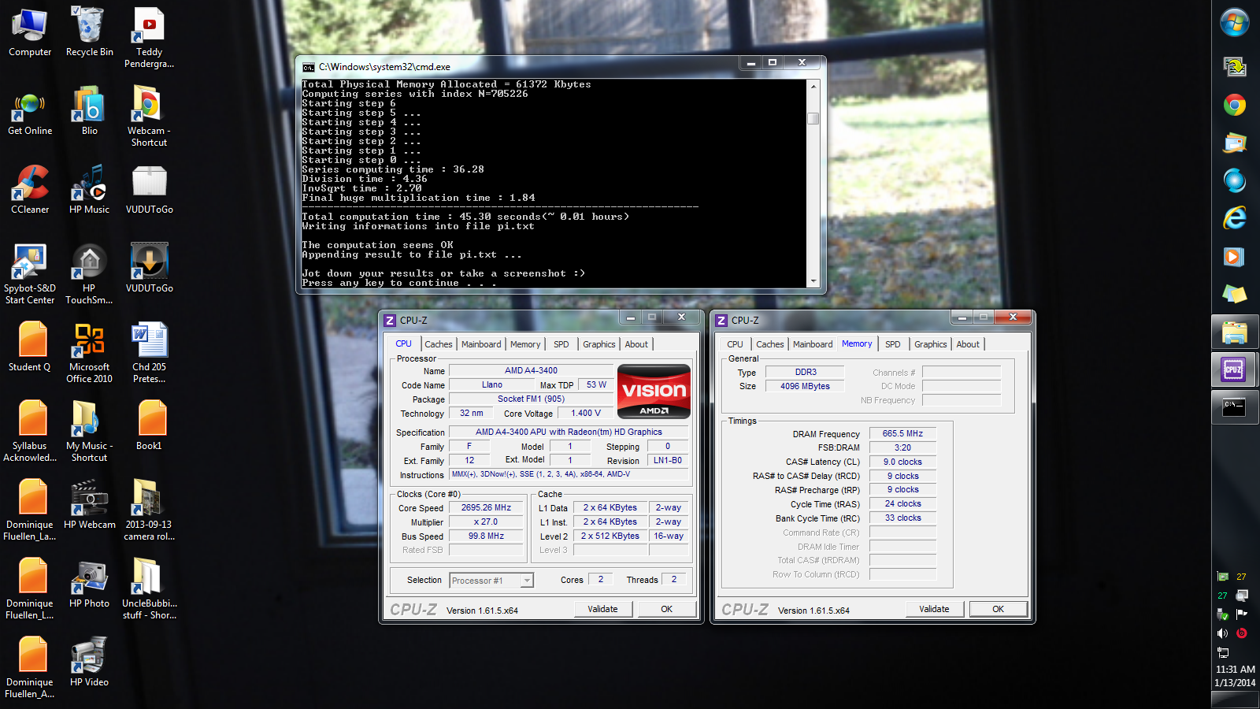Open the Computer desktop icon
This screenshot has height=709, width=1260.
30,32
